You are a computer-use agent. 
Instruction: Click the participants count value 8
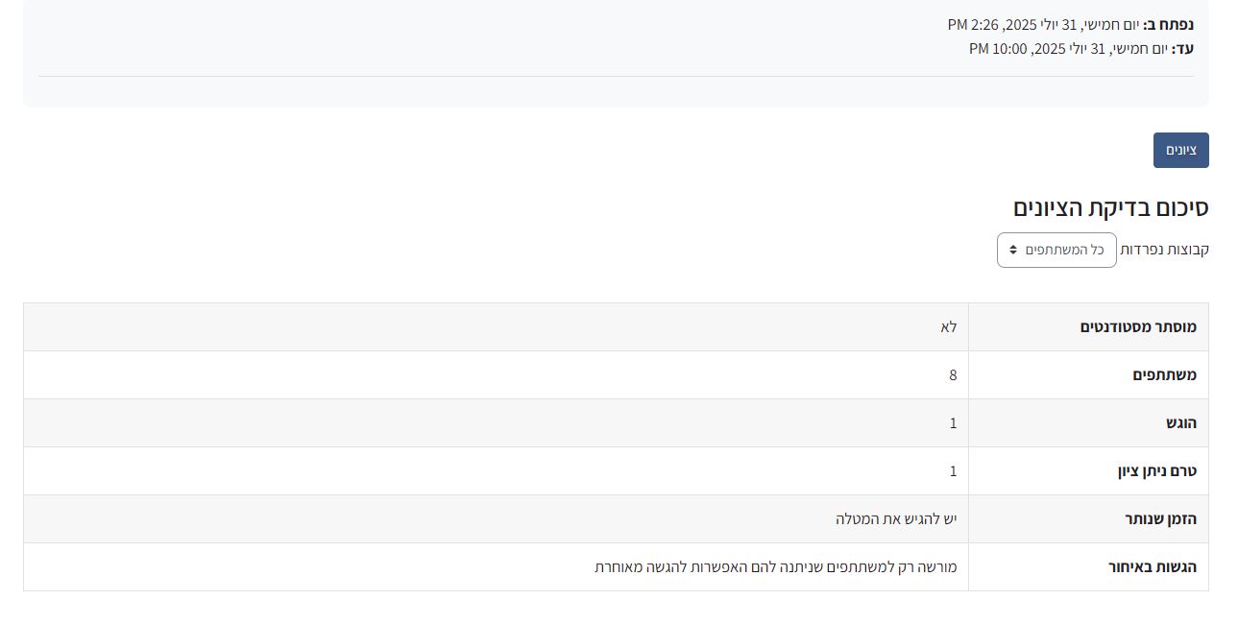point(953,375)
